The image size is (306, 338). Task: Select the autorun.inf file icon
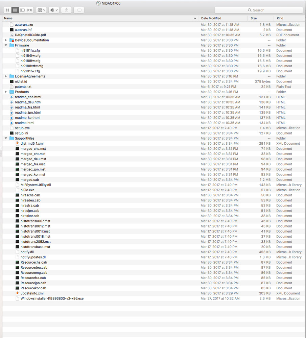[11, 30]
